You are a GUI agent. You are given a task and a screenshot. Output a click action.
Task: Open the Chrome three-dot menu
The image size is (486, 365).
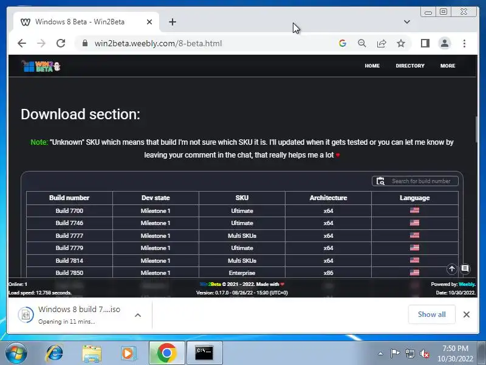click(464, 43)
